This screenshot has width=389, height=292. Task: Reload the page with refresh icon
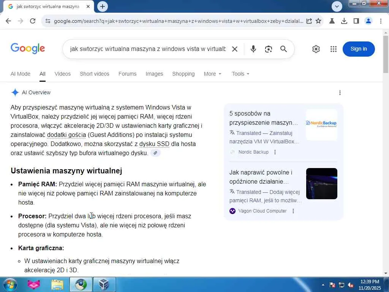33,21
